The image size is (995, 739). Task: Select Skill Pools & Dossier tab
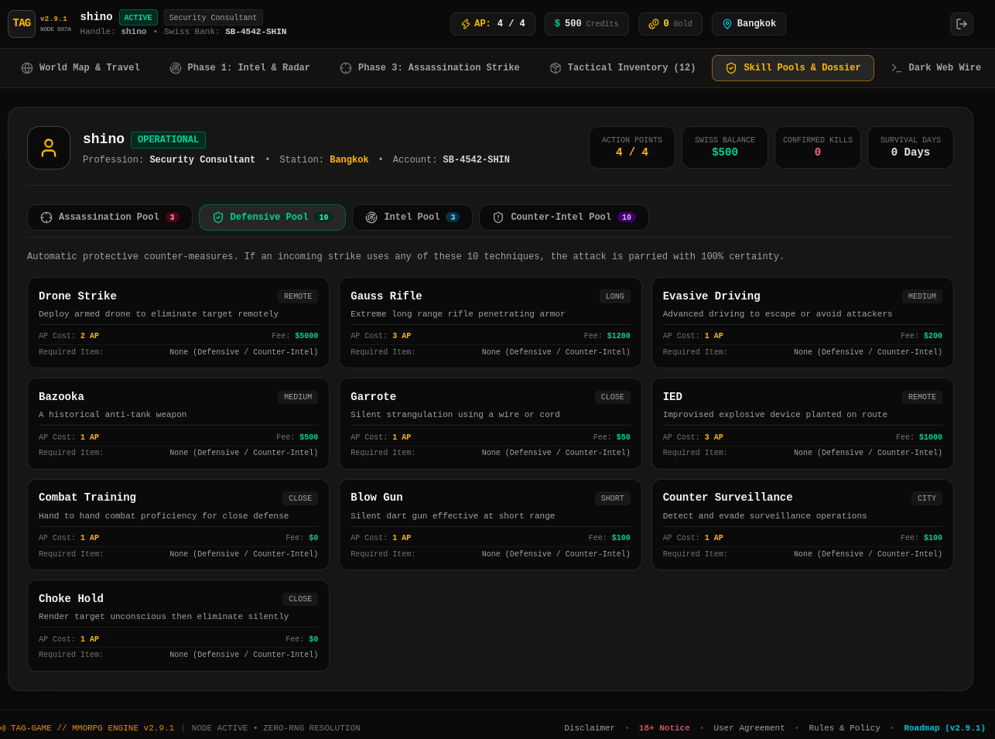(793, 68)
